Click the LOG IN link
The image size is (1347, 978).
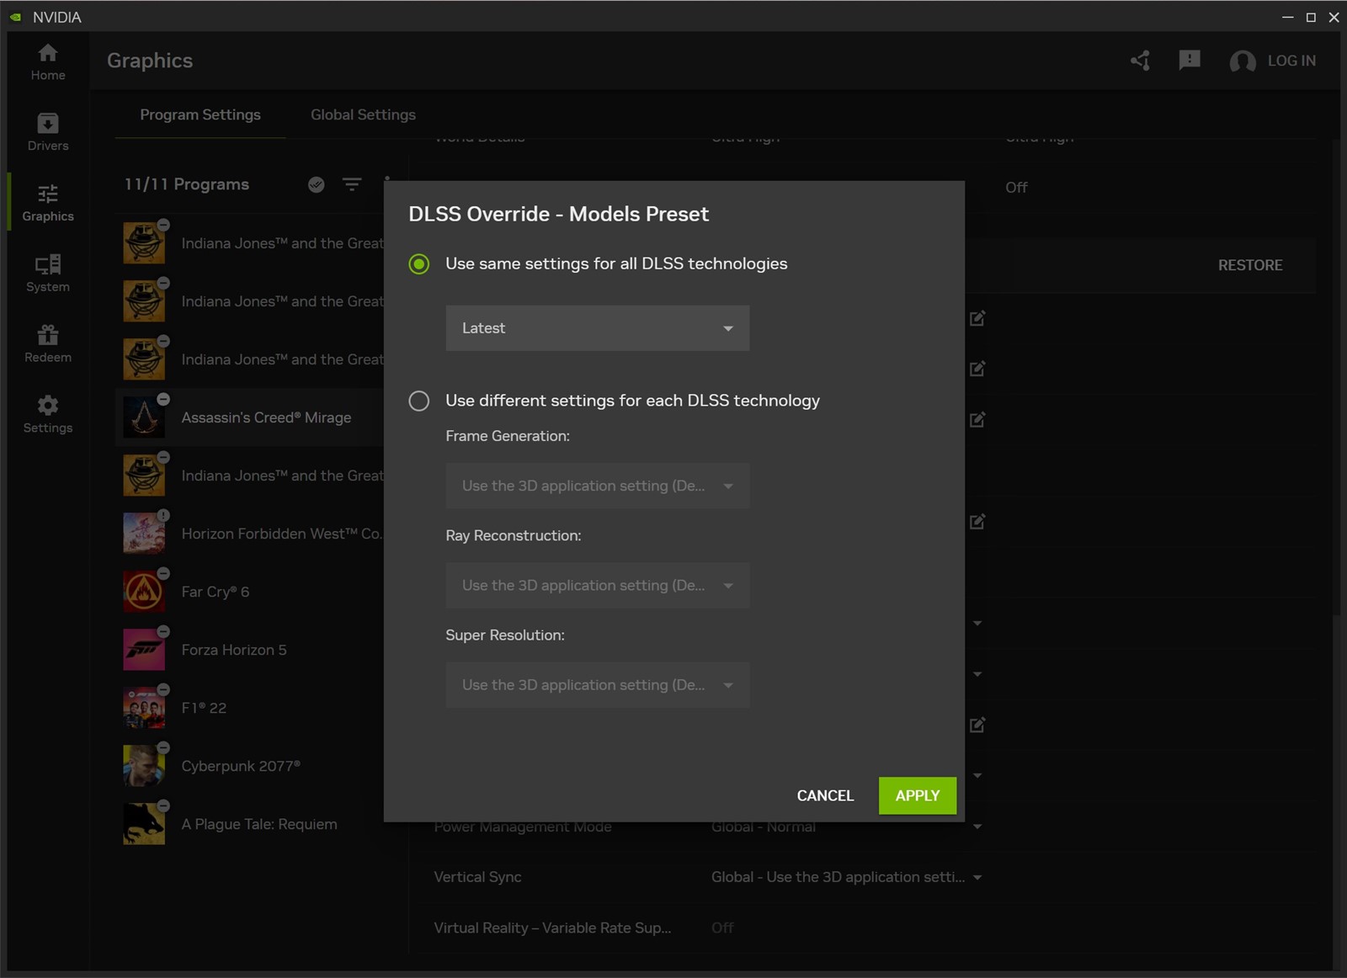(1291, 61)
